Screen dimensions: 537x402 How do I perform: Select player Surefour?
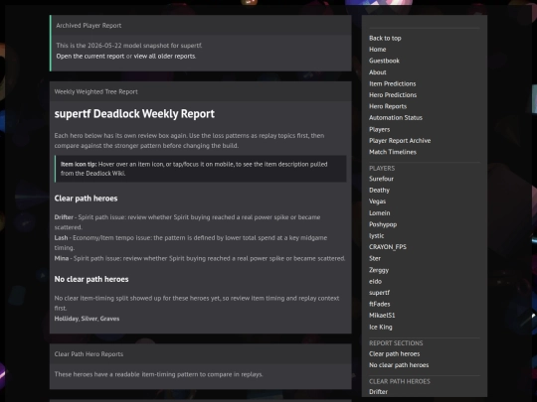[x=381, y=179]
